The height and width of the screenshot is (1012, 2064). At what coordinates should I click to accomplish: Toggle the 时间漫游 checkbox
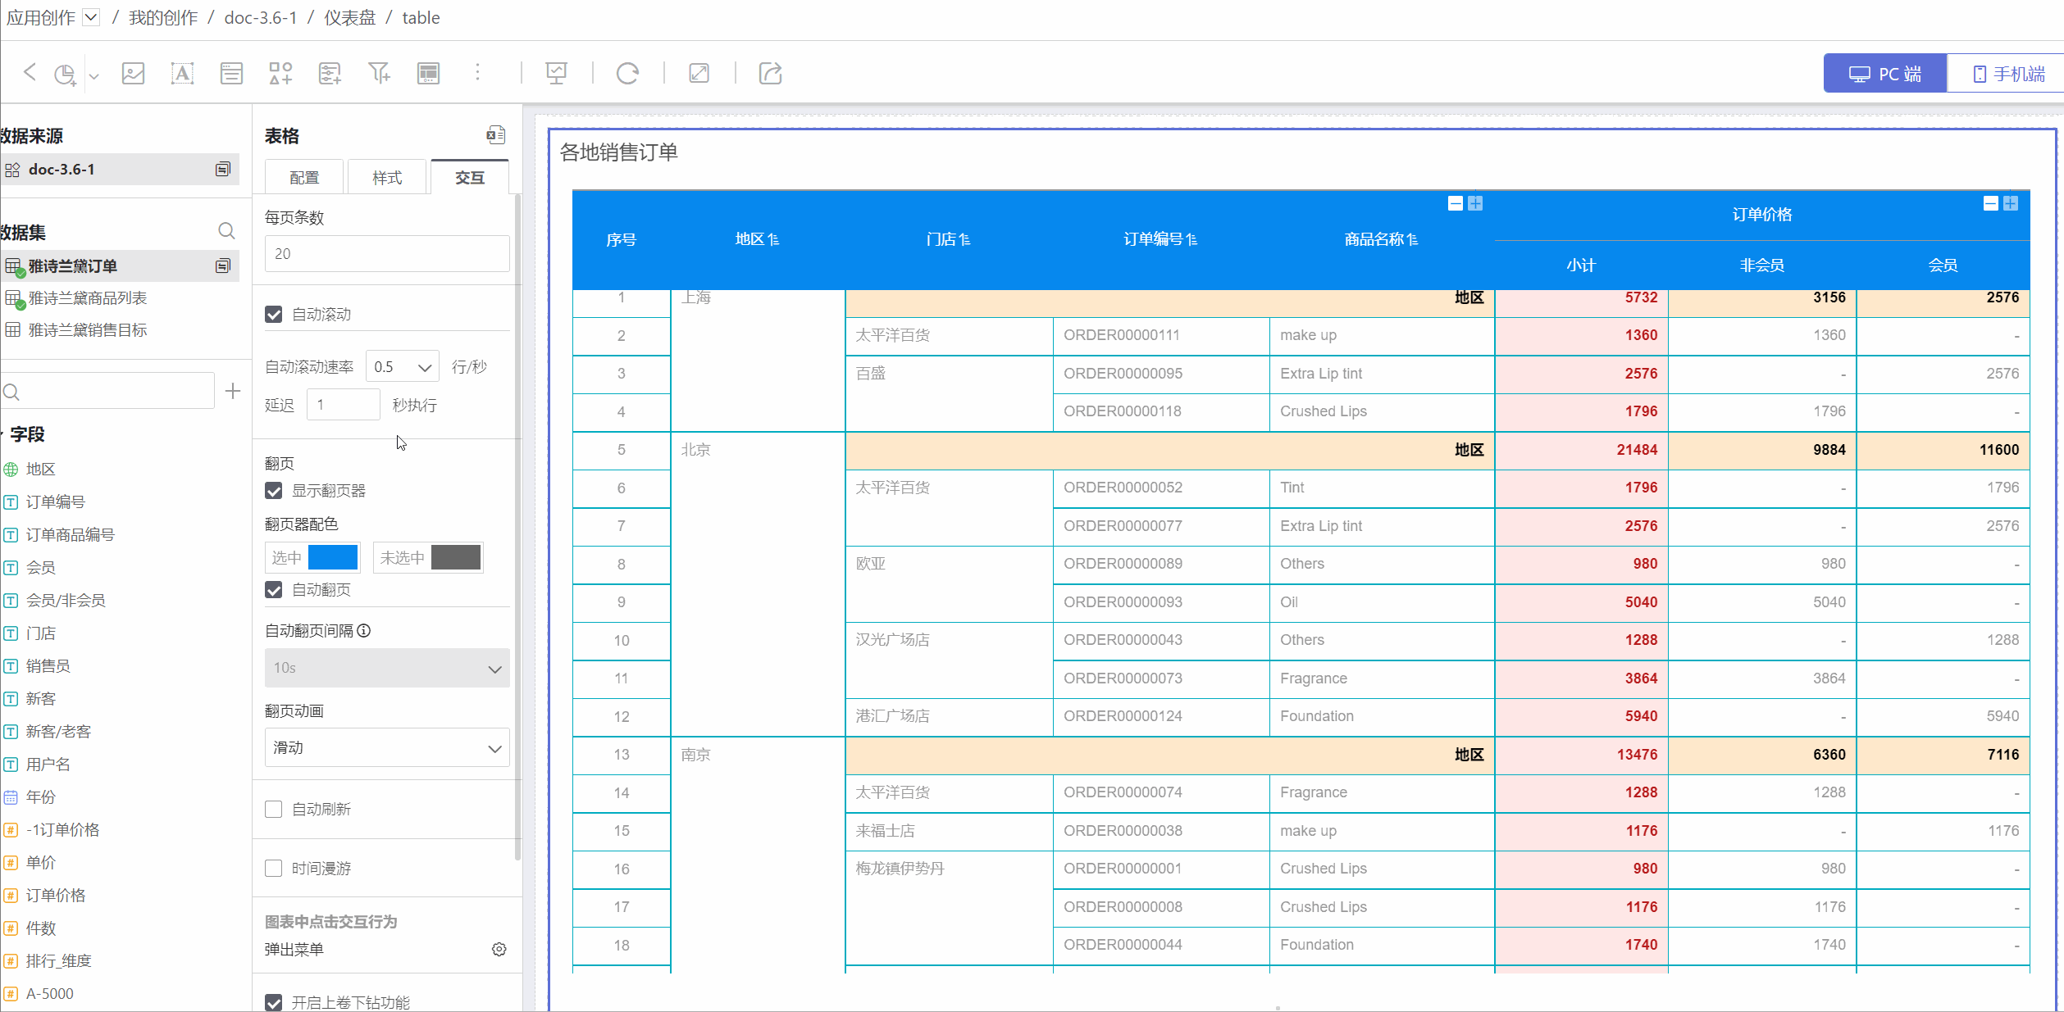pos(274,869)
